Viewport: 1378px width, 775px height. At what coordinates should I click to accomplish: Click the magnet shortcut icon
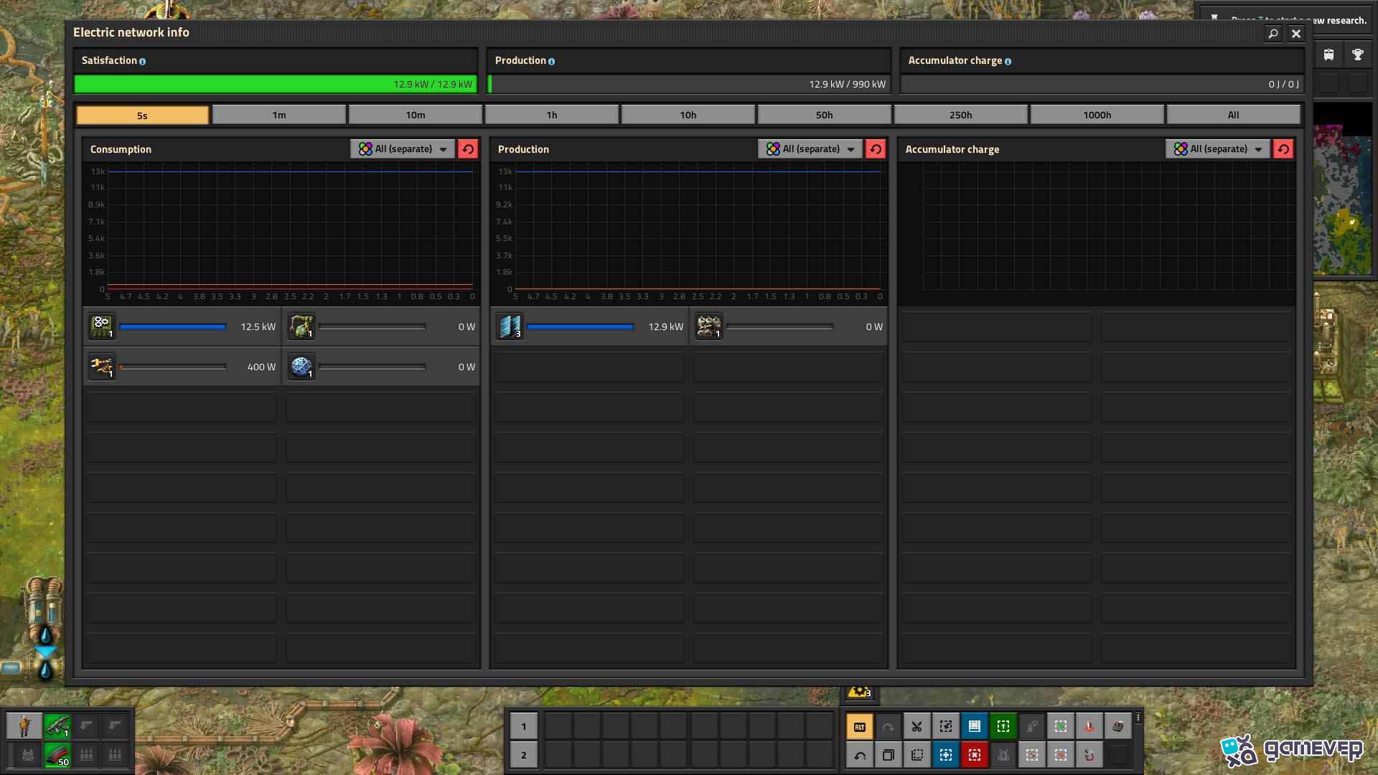click(1089, 755)
